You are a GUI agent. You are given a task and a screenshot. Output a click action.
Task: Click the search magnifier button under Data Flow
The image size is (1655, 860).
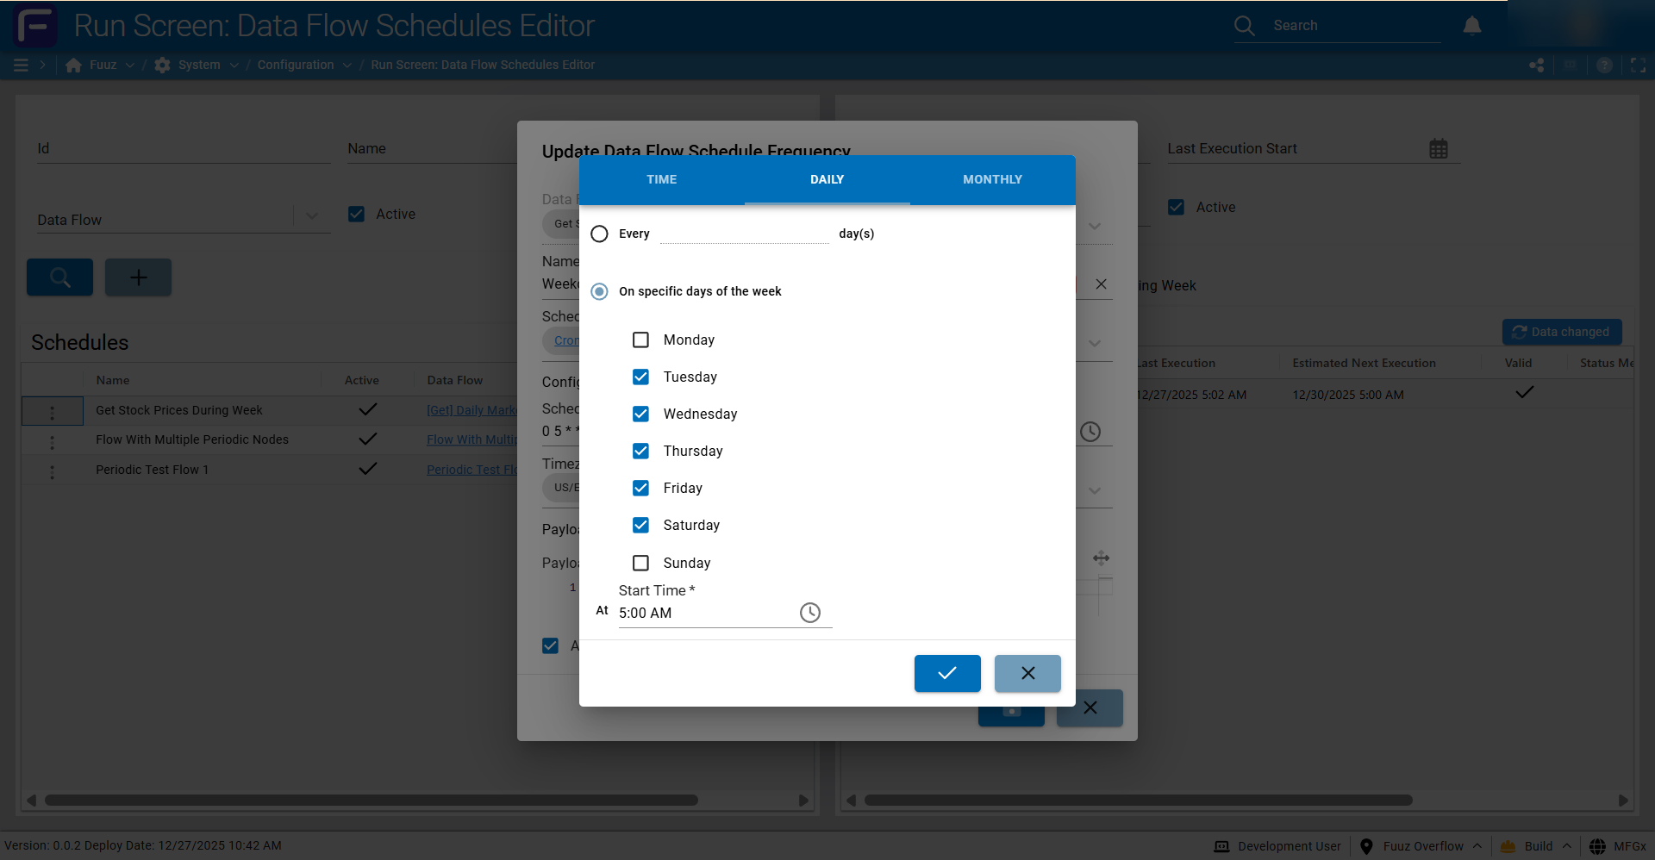tap(59, 277)
